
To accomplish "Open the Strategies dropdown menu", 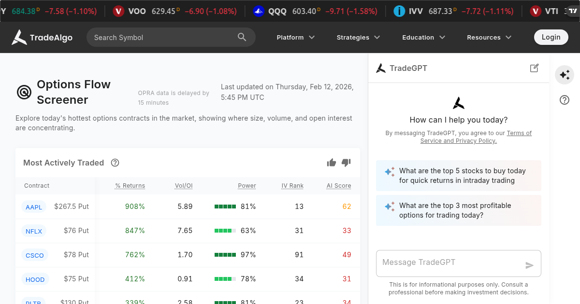I will [x=358, y=37].
